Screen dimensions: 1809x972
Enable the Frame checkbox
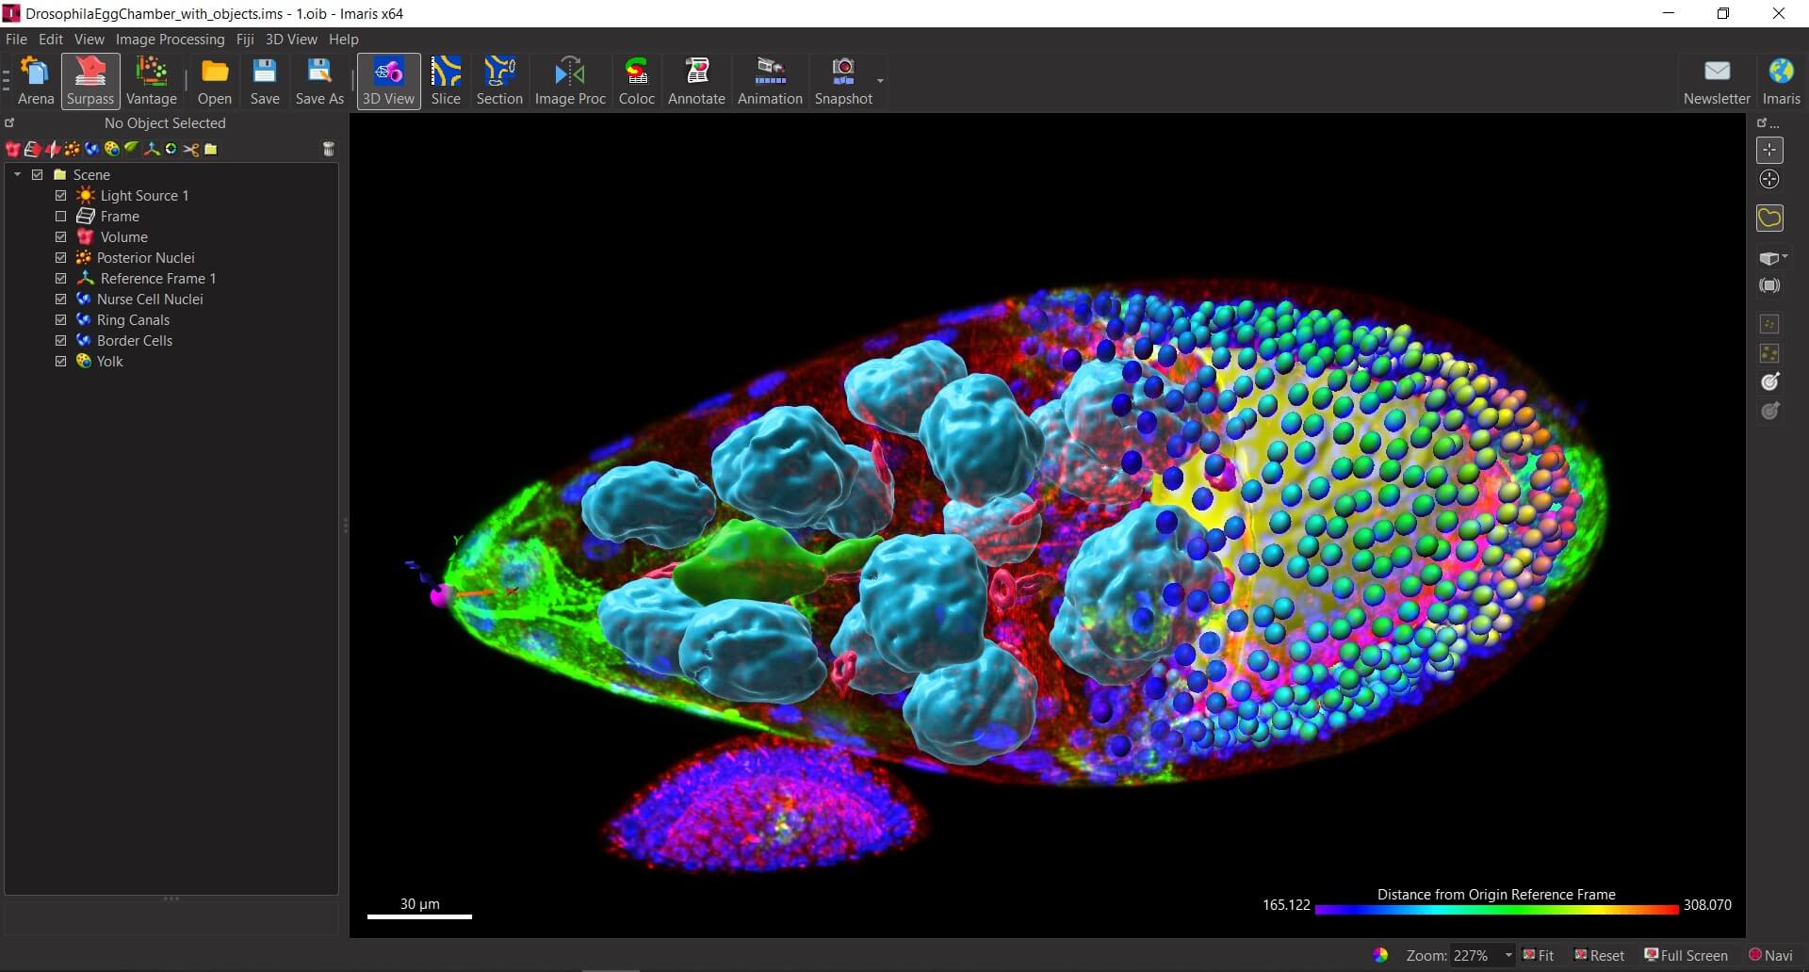61,217
